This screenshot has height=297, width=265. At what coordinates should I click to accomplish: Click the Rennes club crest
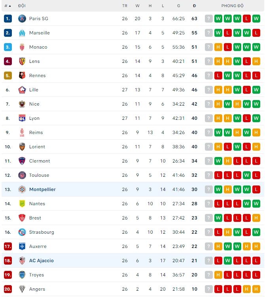pyautogui.click(x=22, y=76)
